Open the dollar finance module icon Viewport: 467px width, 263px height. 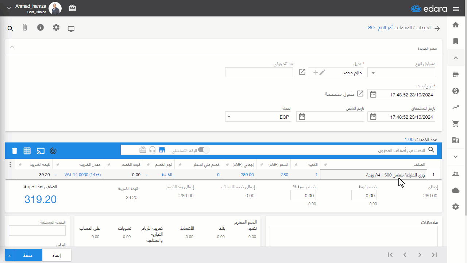455,91
